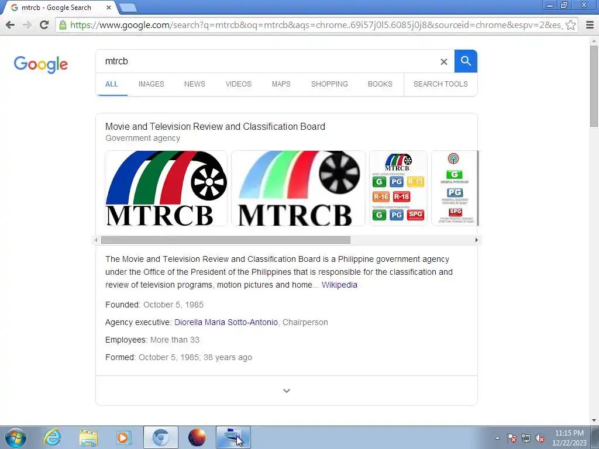The height and width of the screenshot is (449, 599).
Task: Select the ALL search tab
Action: pos(112,84)
